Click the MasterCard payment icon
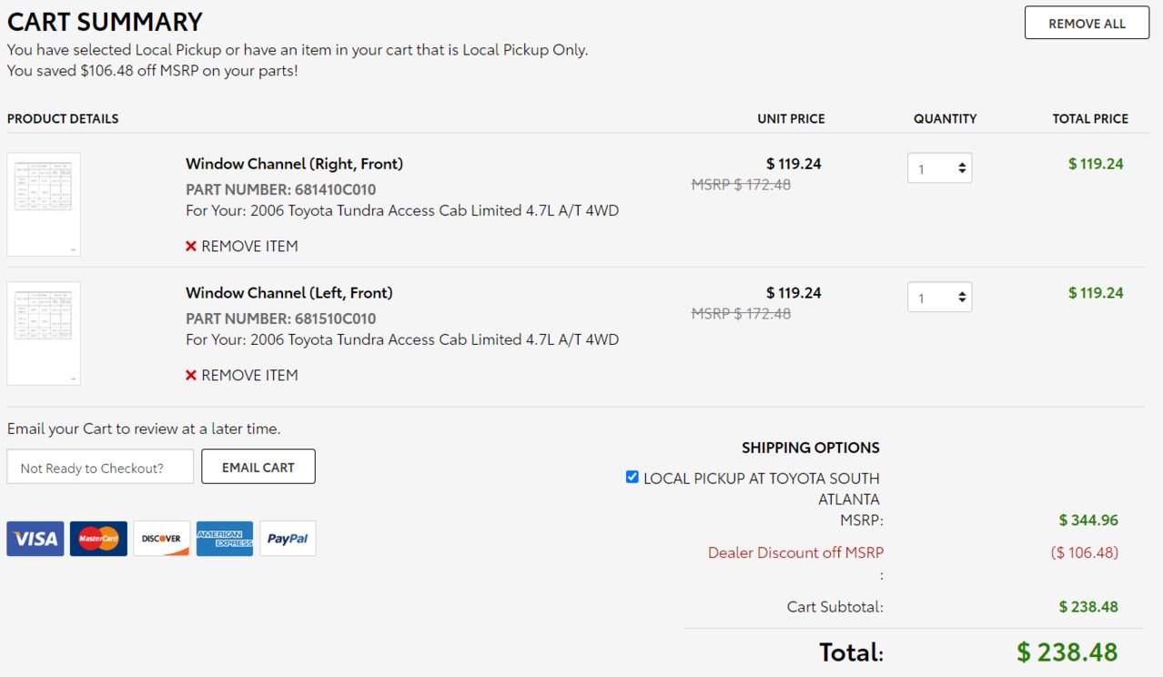The width and height of the screenshot is (1163, 677). coord(98,539)
